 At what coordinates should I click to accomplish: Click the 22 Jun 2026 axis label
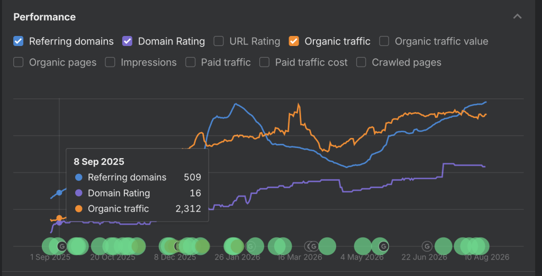[424, 257]
